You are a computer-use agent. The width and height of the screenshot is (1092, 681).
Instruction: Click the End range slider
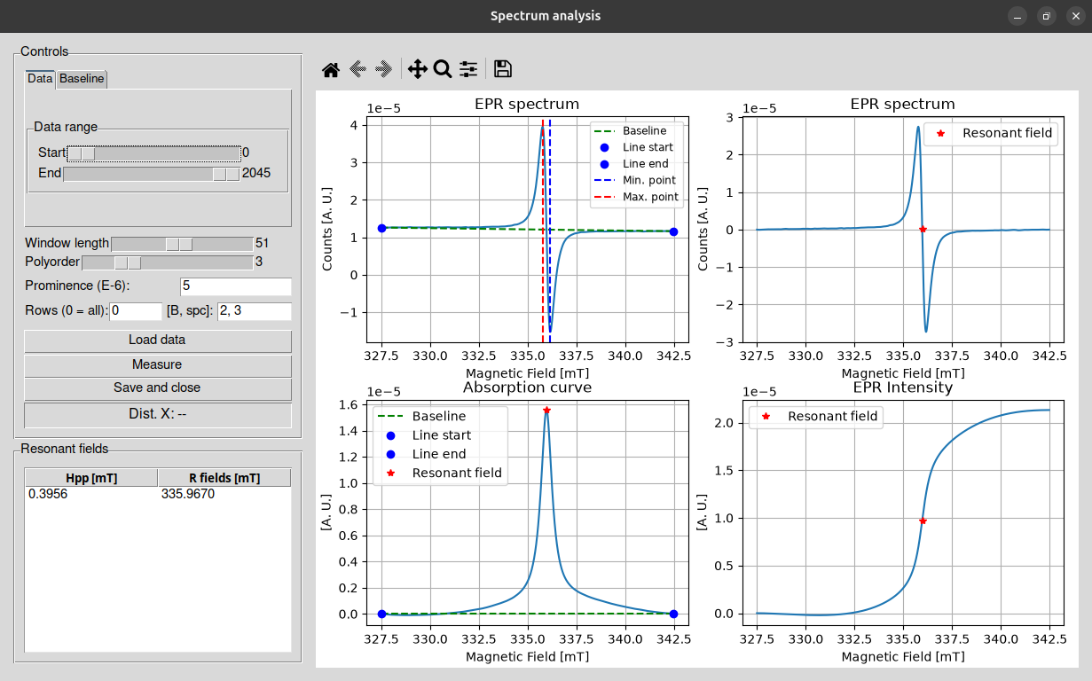(x=152, y=174)
